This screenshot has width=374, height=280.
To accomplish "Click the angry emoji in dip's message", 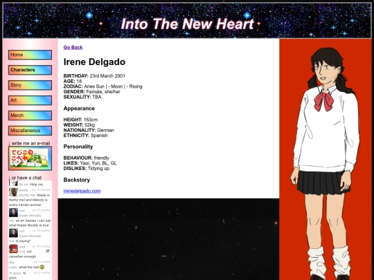I will click(x=42, y=267).
